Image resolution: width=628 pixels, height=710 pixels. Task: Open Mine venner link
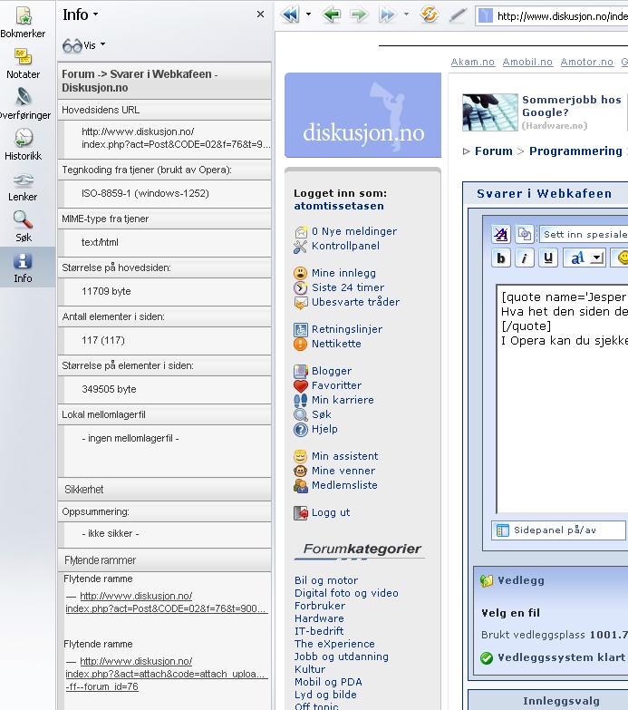(x=343, y=471)
